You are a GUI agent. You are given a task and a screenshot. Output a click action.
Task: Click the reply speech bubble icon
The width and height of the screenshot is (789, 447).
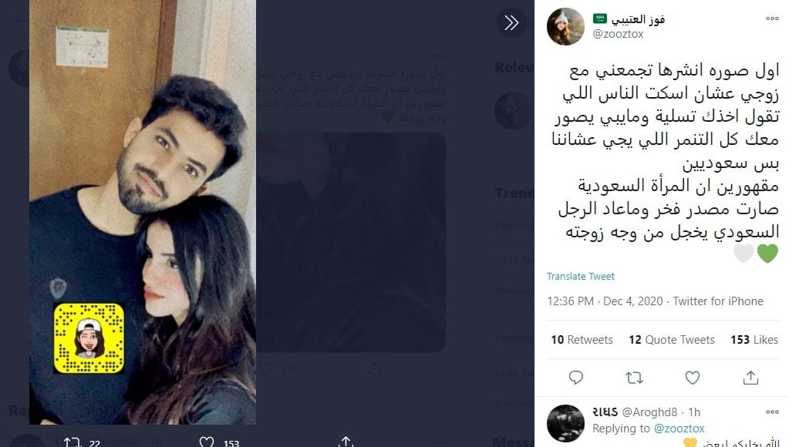pyautogui.click(x=575, y=377)
